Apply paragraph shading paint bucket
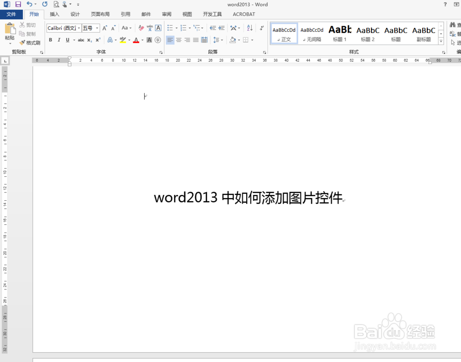Screen dimensions: 461x362 coord(232,40)
